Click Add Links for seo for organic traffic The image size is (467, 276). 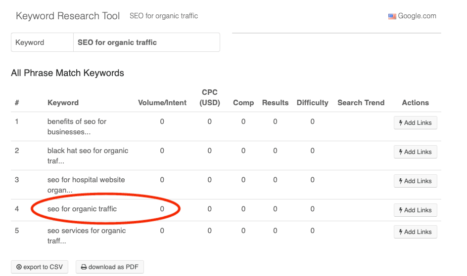pos(415,210)
